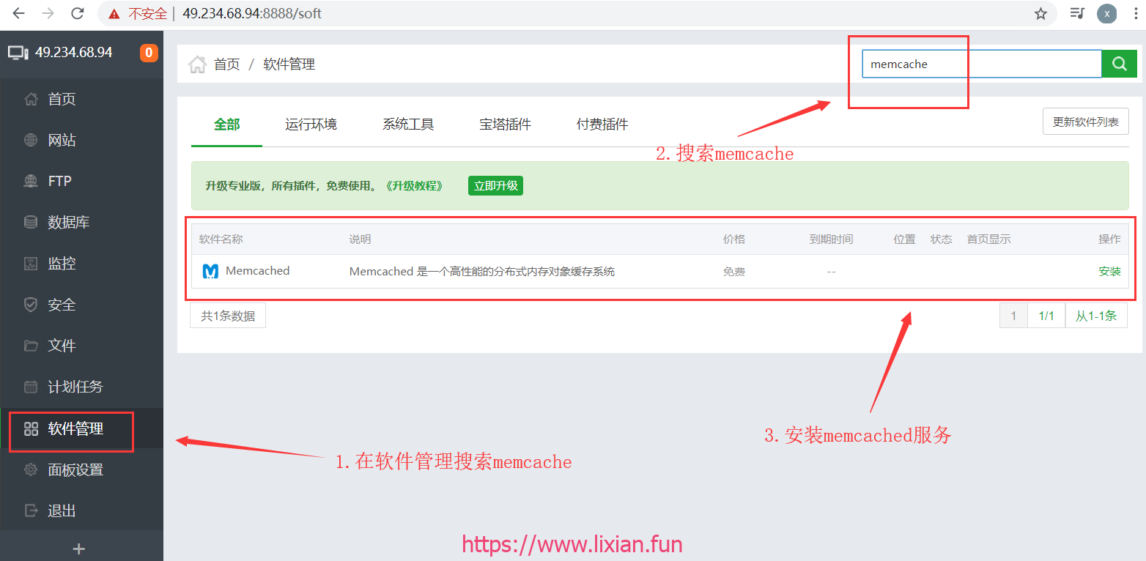Click the database icon beside 数据库
Screen dimensions: 1146x561
point(31,222)
